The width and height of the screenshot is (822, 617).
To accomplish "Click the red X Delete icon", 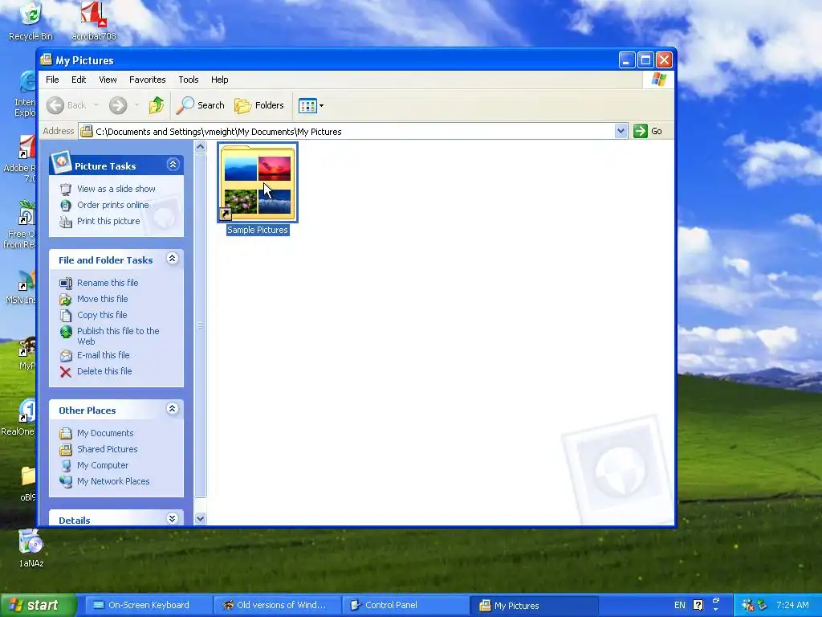I will pos(66,372).
